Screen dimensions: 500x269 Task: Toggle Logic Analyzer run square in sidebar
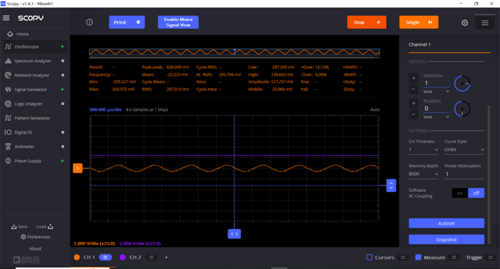coord(62,104)
